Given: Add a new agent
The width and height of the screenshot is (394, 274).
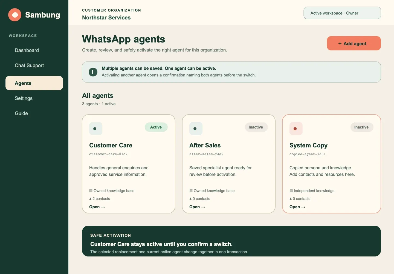Looking at the screenshot, I should (354, 43).
